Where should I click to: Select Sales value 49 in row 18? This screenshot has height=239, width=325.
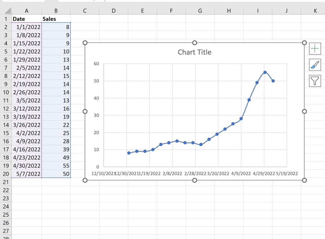coord(56,157)
